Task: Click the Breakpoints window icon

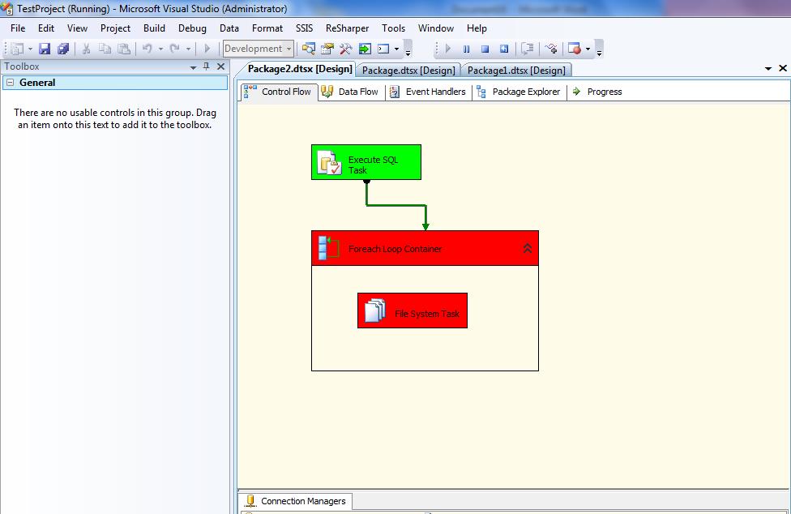Action: [x=575, y=49]
